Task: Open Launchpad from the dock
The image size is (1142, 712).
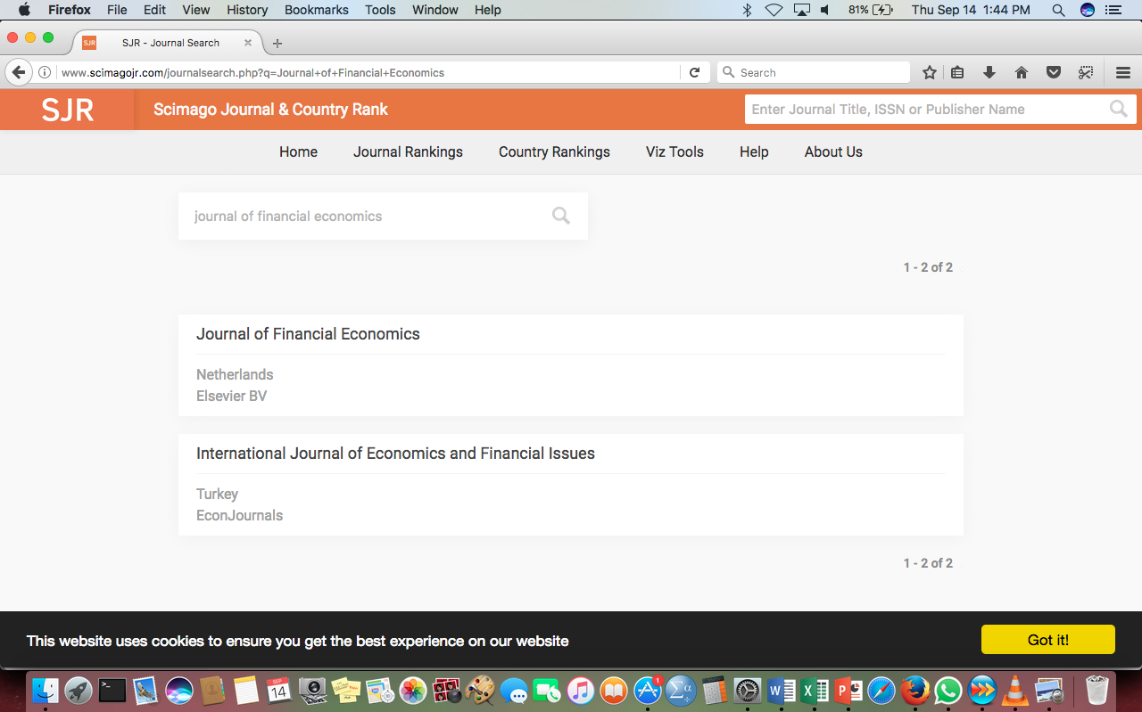Action: 79,690
